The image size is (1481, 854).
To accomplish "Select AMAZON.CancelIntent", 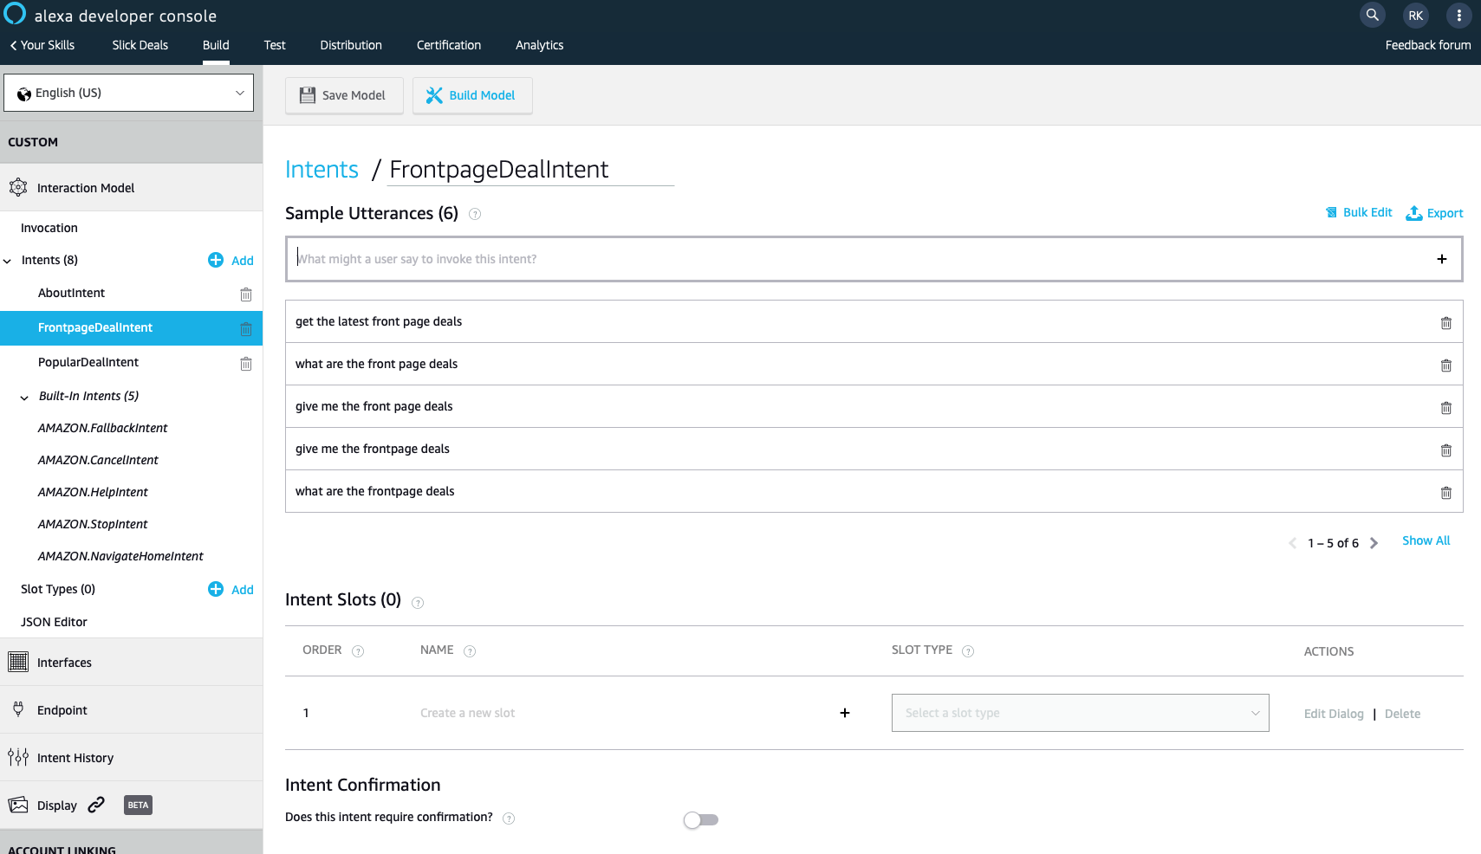I will pos(98,460).
